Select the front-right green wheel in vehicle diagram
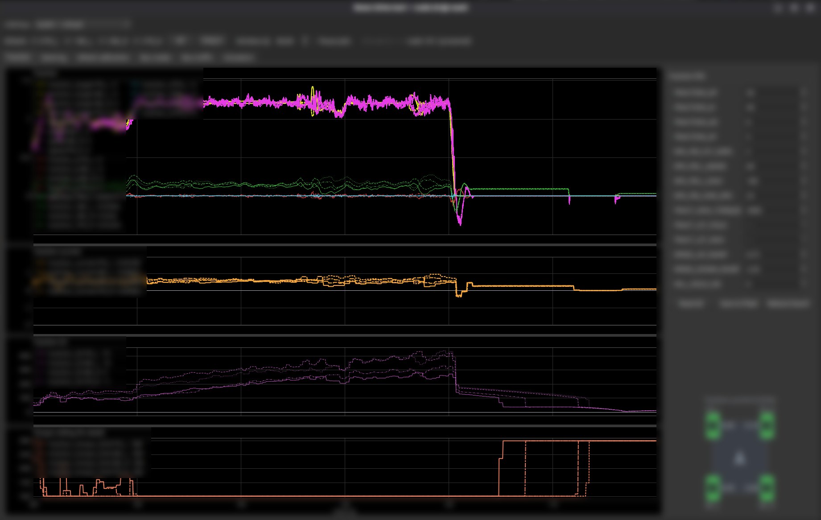The height and width of the screenshot is (520, 821). 767,425
